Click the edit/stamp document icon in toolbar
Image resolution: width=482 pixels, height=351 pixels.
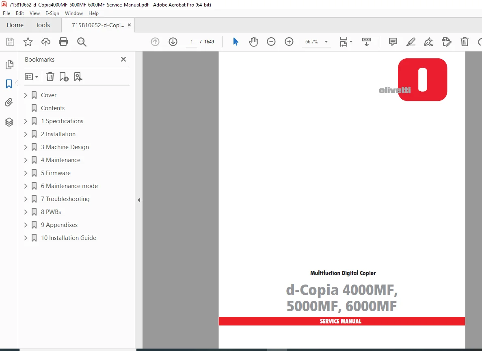click(446, 42)
